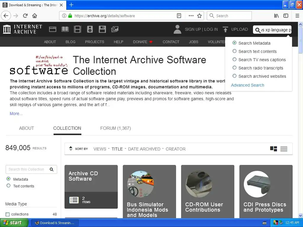
Task: Select Search radio transcripts option
Action: [x=234, y=68]
